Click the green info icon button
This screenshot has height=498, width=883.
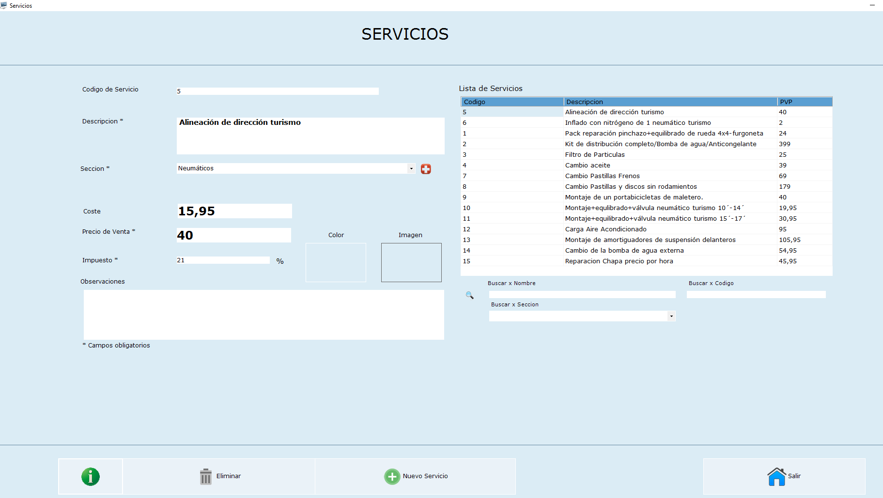[x=91, y=476]
